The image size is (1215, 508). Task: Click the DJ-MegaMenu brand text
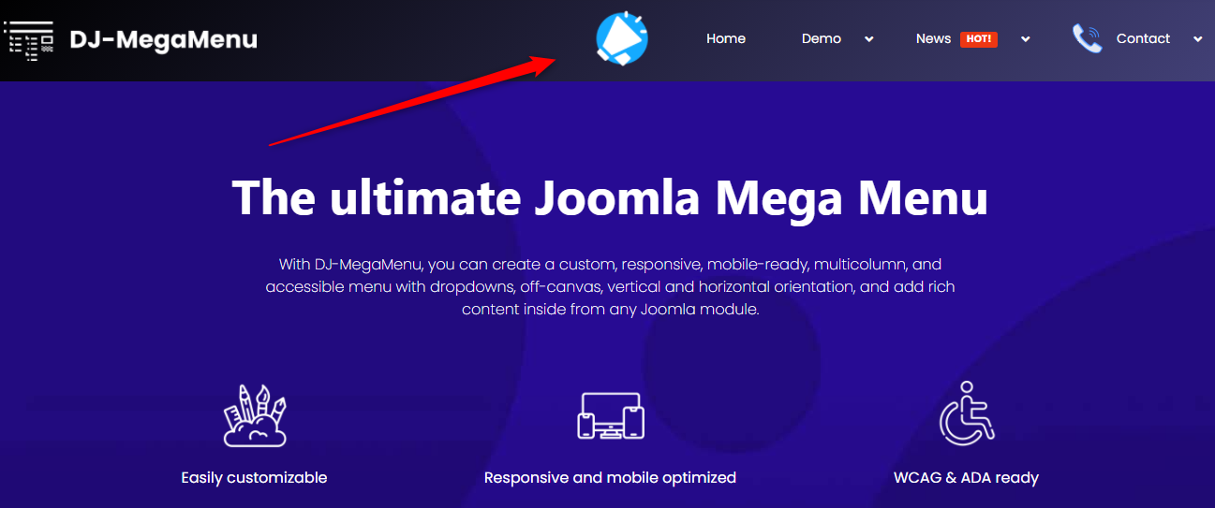tap(163, 39)
